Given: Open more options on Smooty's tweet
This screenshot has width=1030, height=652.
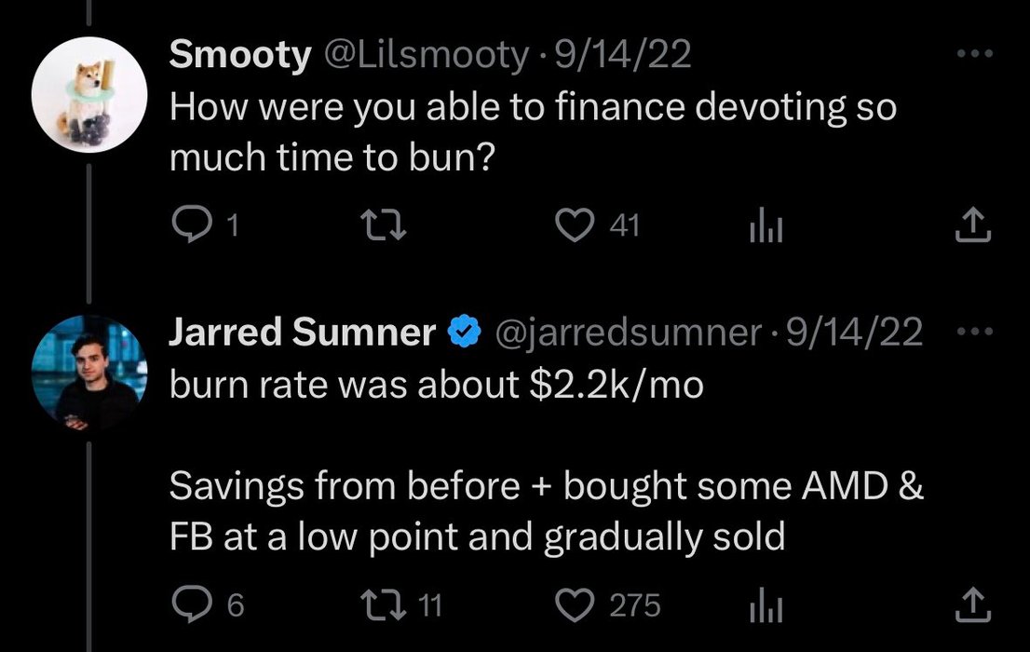Looking at the screenshot, I should tap(974, 55).
